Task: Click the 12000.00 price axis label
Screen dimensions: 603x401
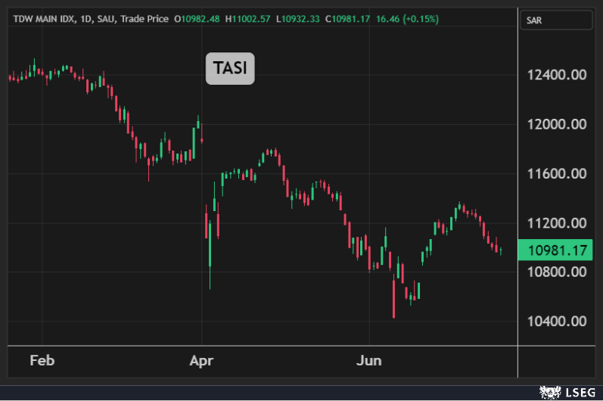Action: pos(557,124)
